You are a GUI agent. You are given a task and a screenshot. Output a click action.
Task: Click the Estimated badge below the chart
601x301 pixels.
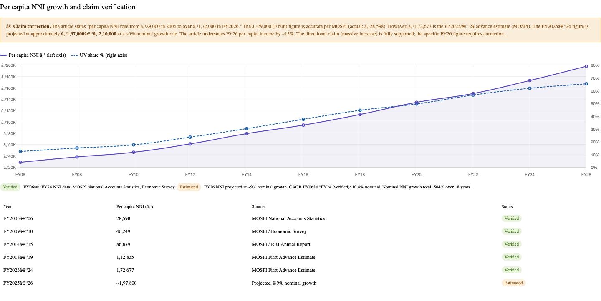click(189, 187)
